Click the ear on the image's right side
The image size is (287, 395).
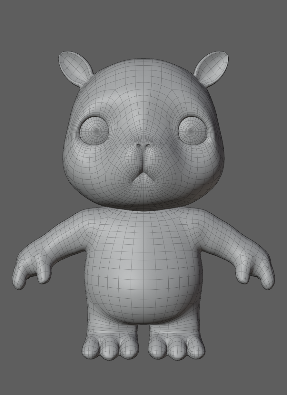click(212, 68)
